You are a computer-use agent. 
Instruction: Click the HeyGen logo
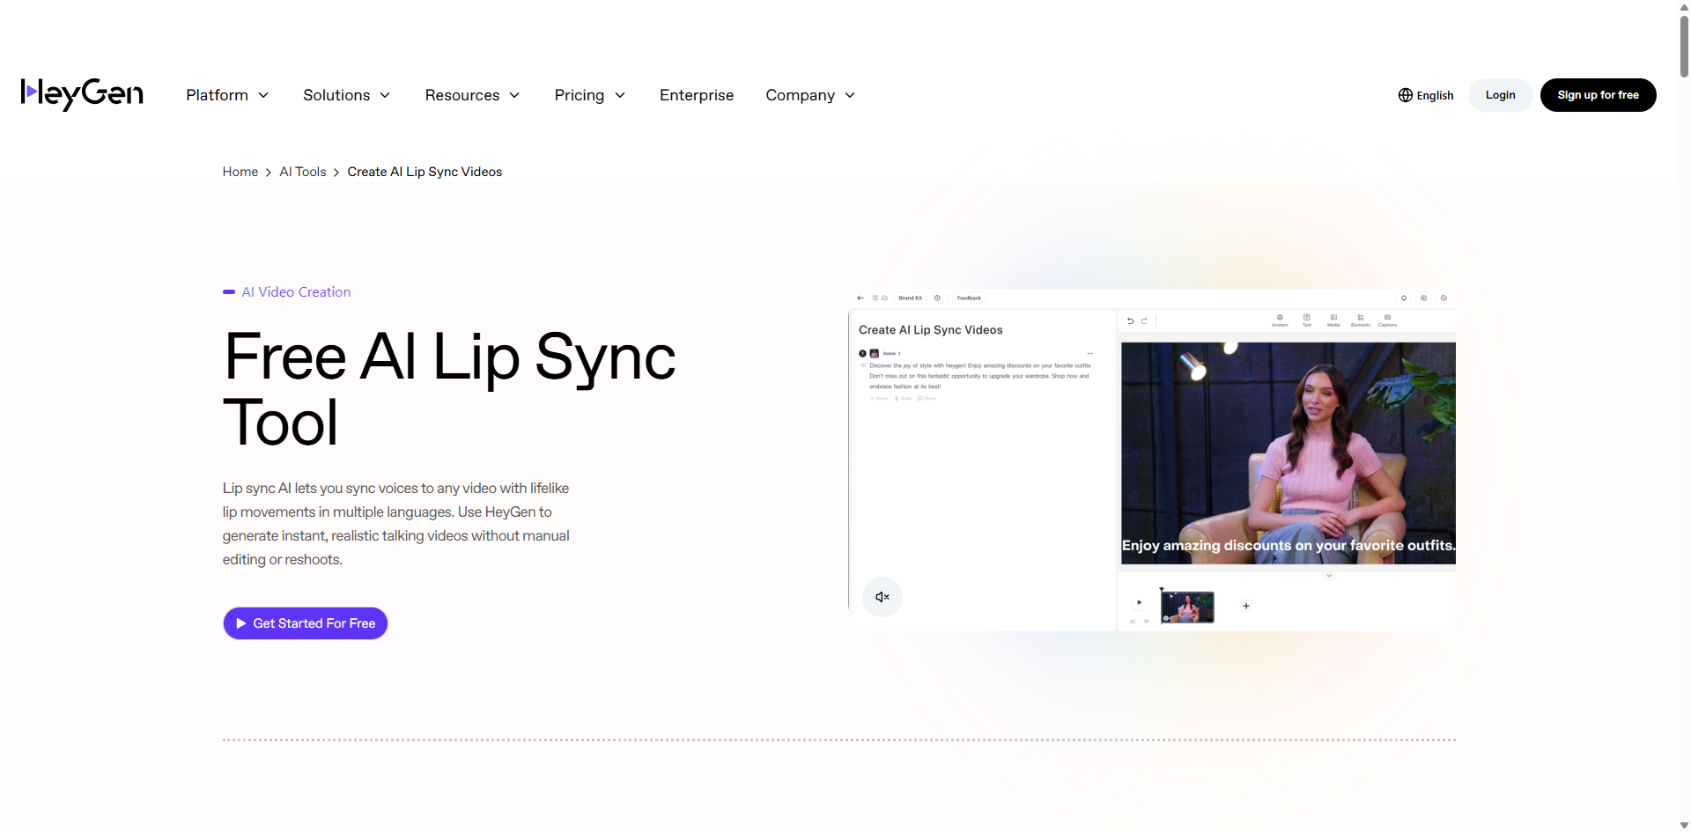(82, 94)
